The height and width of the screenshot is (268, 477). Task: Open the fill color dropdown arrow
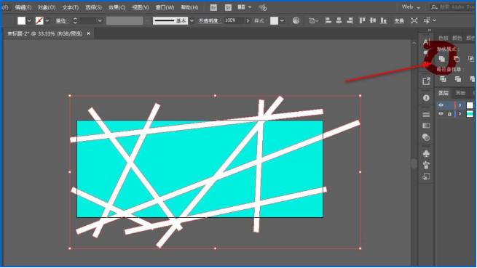tap(29, 20)
